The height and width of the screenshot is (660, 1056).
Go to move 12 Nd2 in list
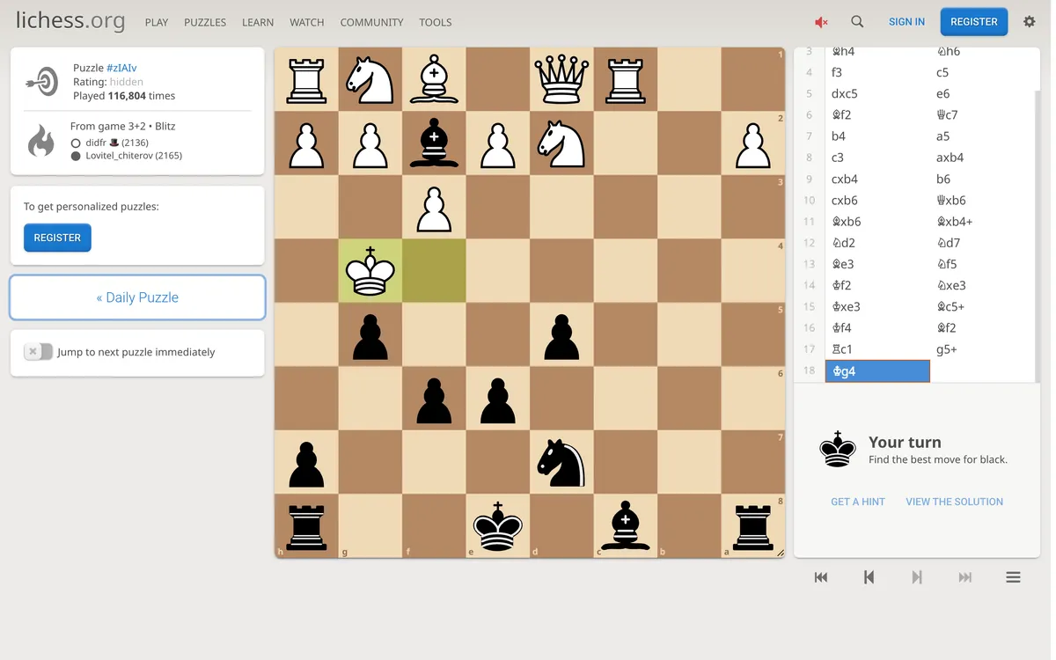click(x=877, y=243)
